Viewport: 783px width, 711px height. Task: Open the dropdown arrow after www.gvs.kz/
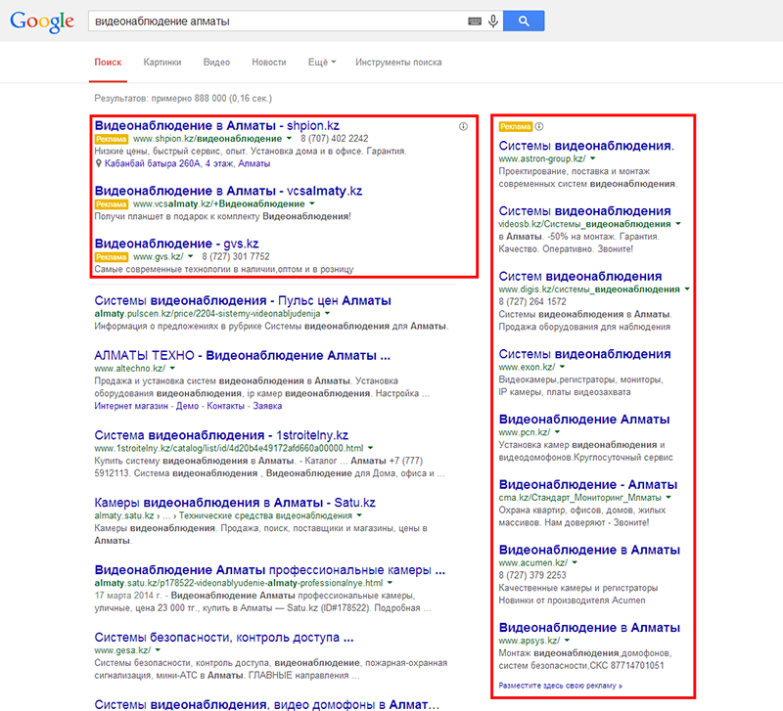coord(190,256)
